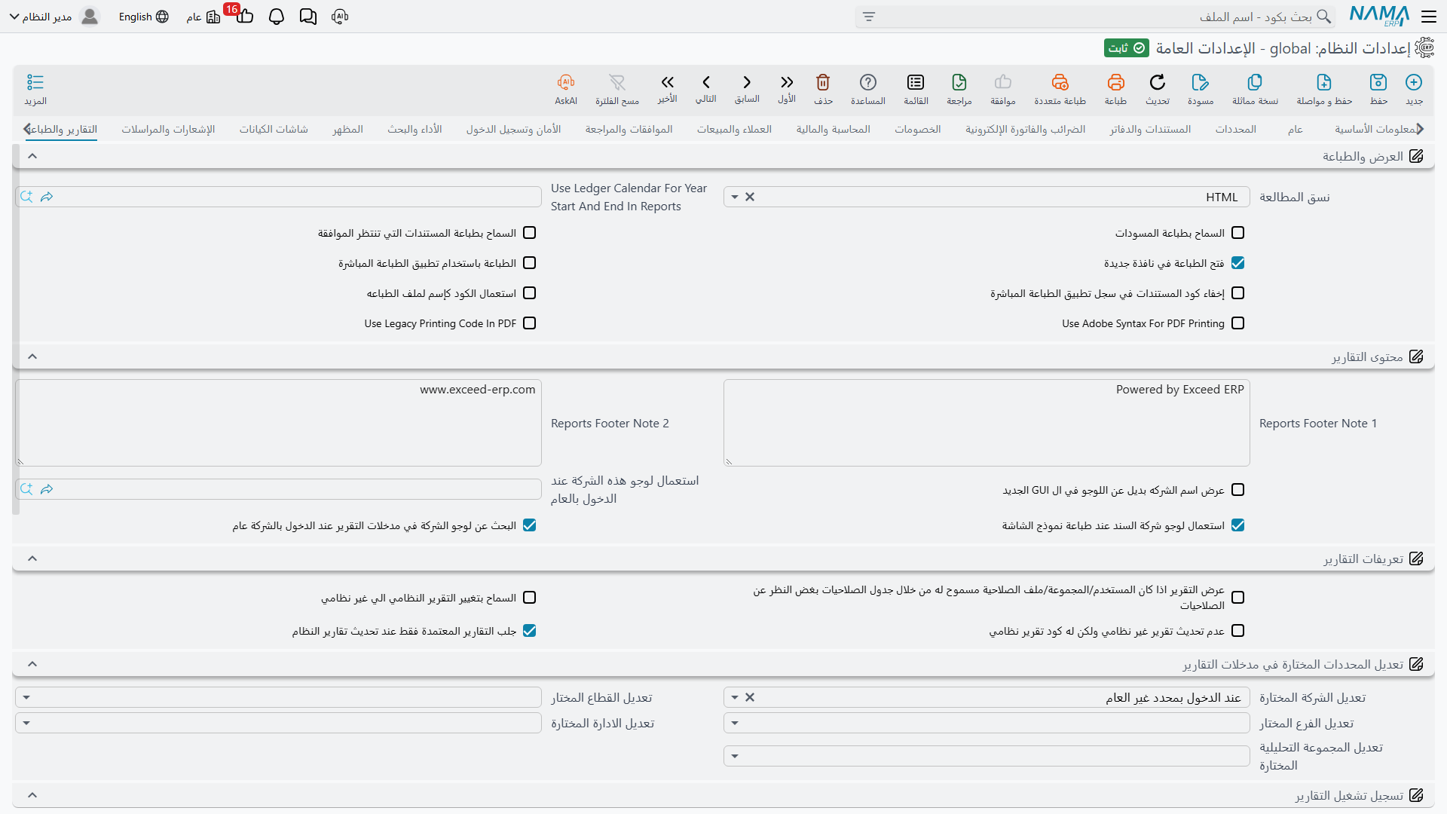Uncheck فتح الطباعة في نافذة جديدة checkbox

1237,263
